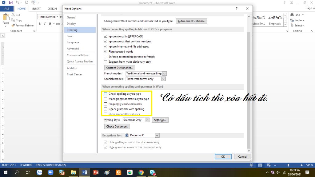Viewport: 315px width, 177px height.
Task: Open Spanish modes dropdown
Action: [163, 79]
